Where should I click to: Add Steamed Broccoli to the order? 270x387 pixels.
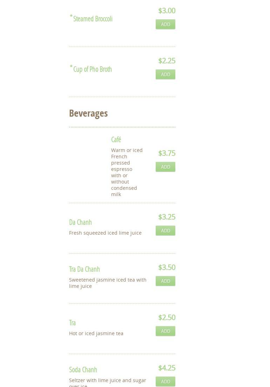coord(165,24)
